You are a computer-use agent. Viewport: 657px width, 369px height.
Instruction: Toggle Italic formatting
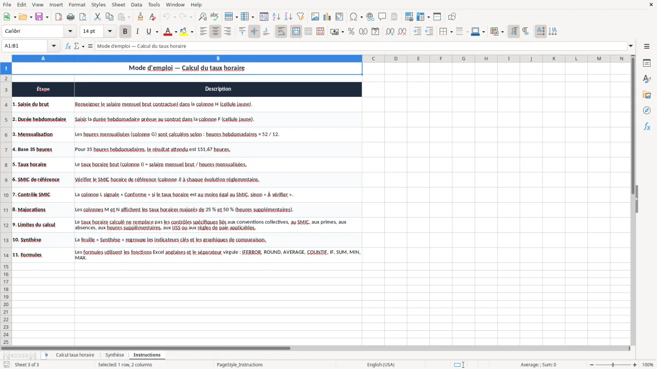pyautogui.click(x=137, y=32)
